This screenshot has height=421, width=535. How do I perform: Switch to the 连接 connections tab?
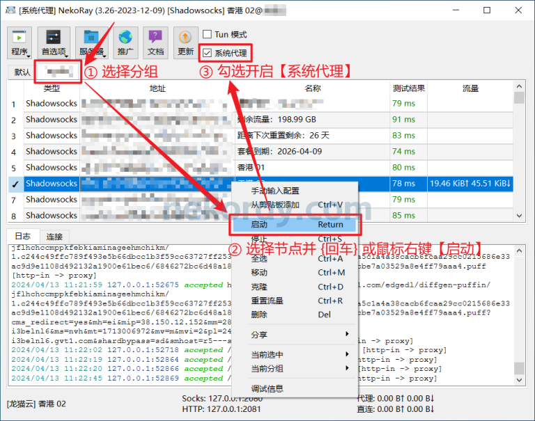pyautogui.click(x=54, y=237)
